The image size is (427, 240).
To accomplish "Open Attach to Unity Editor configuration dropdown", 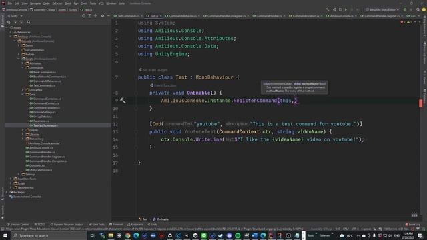I will click(x=382, y=9).
